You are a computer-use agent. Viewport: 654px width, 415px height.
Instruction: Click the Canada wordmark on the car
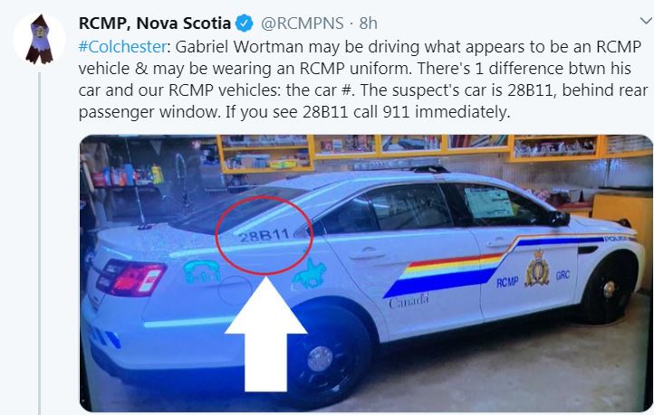[409, 300]
